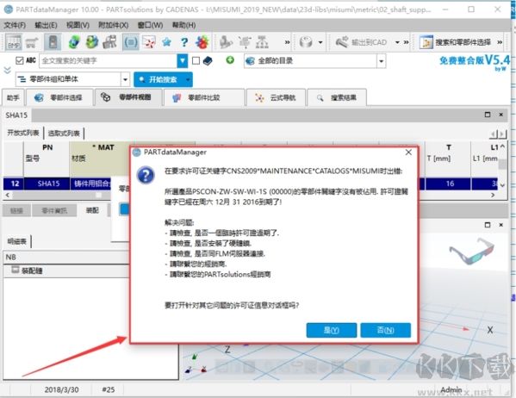
Task: Open the 文件(F) menu
Action: pyautogui.click(x=15, y=25)
